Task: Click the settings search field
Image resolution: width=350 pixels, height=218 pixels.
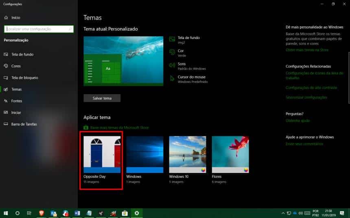Action: coord(39,29)
